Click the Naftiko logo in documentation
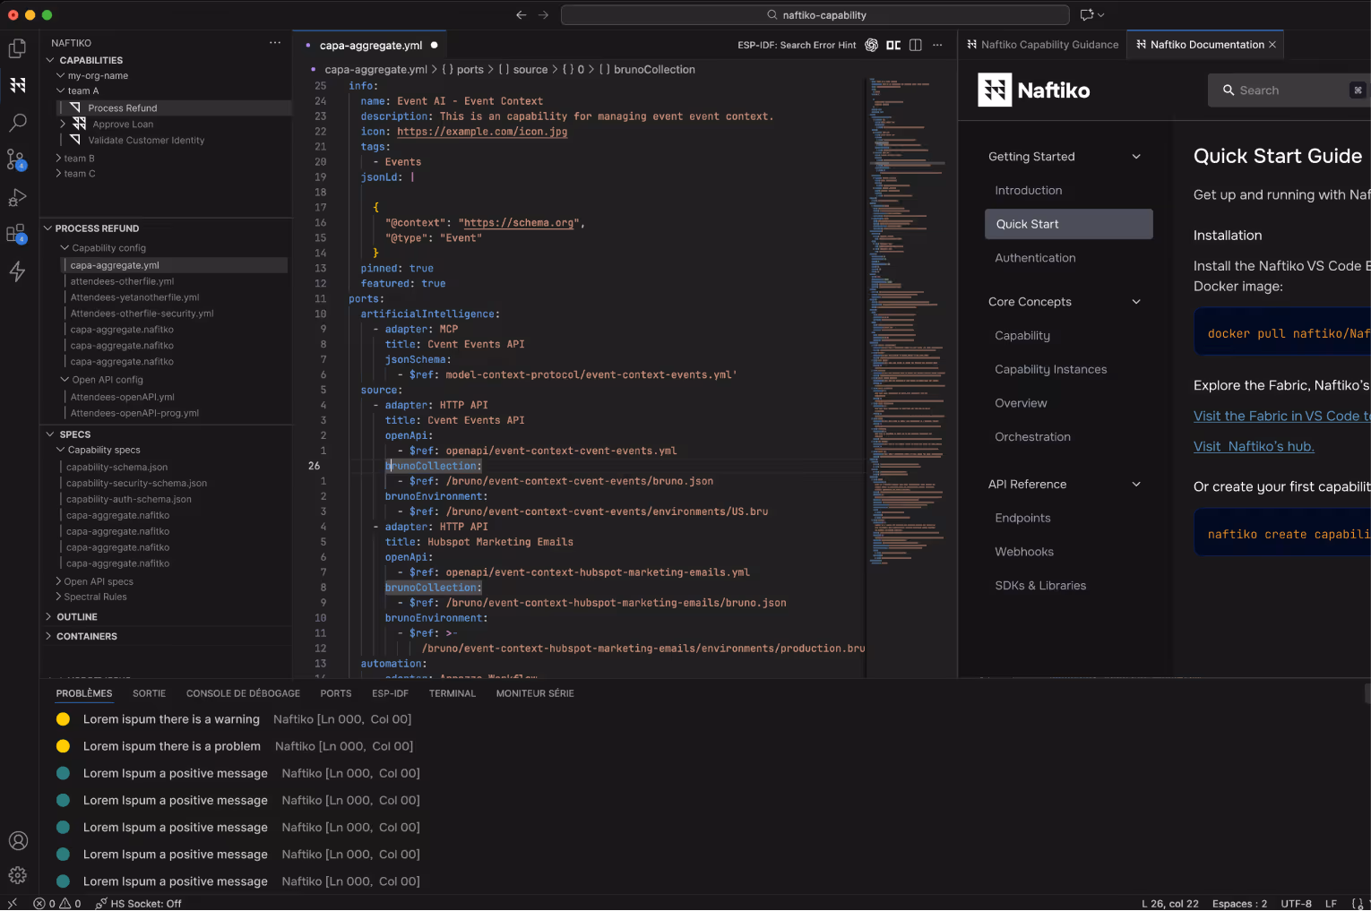The height and width of the screenshot is (911, 1371). (1033, 90)
